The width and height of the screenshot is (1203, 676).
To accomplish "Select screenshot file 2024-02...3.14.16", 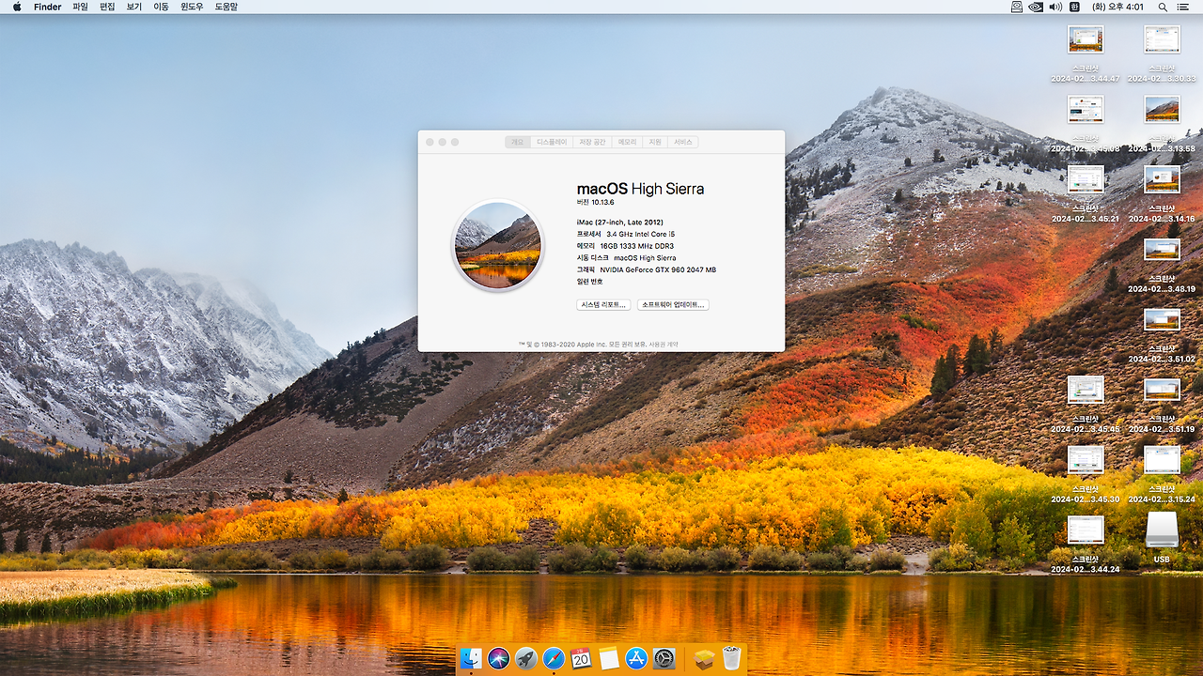I will 1162,194.
